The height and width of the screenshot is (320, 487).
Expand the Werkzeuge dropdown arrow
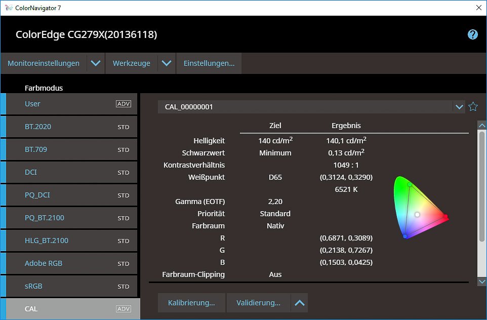click(x=167, y=63)
